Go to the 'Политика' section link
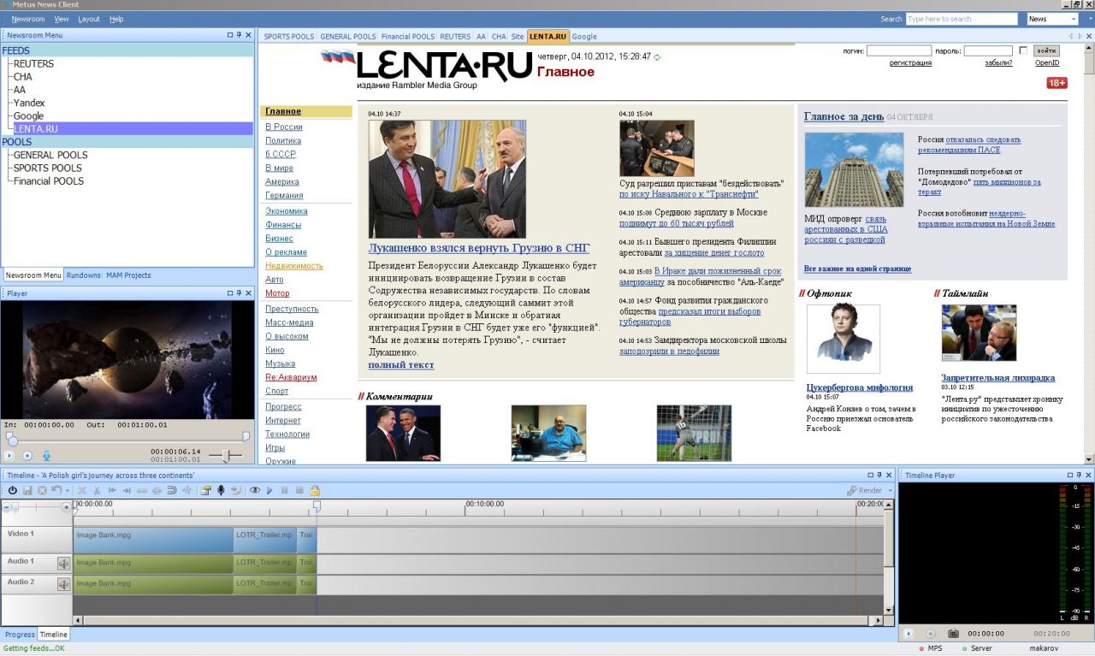 tap(283, 140)
